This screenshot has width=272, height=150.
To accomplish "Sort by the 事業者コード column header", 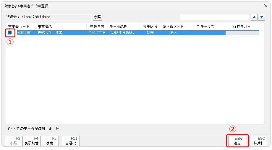I will click(x=19, y=26).
